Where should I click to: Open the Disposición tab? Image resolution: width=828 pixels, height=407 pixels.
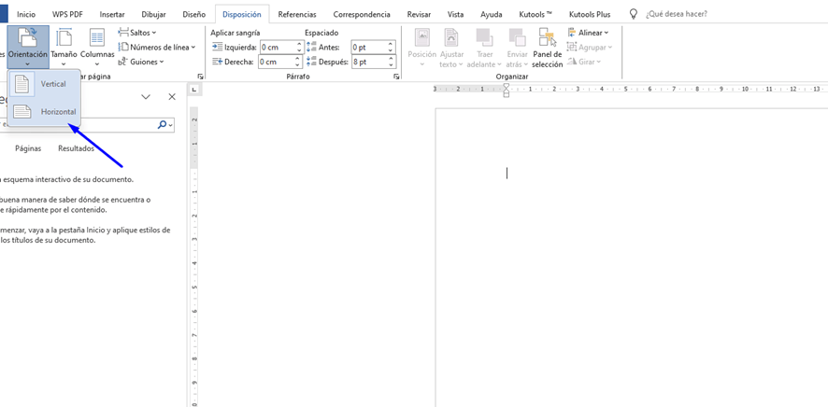point(242,14)
